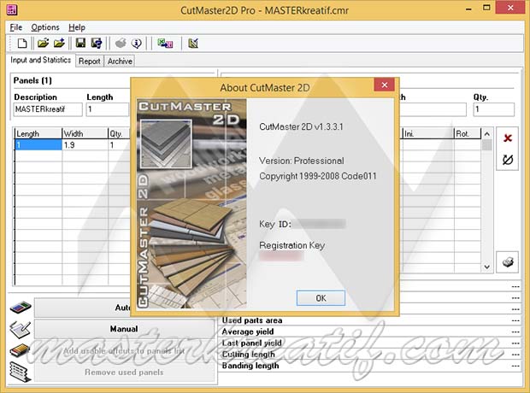Delete the row with the red X icon

pos(508,138)
